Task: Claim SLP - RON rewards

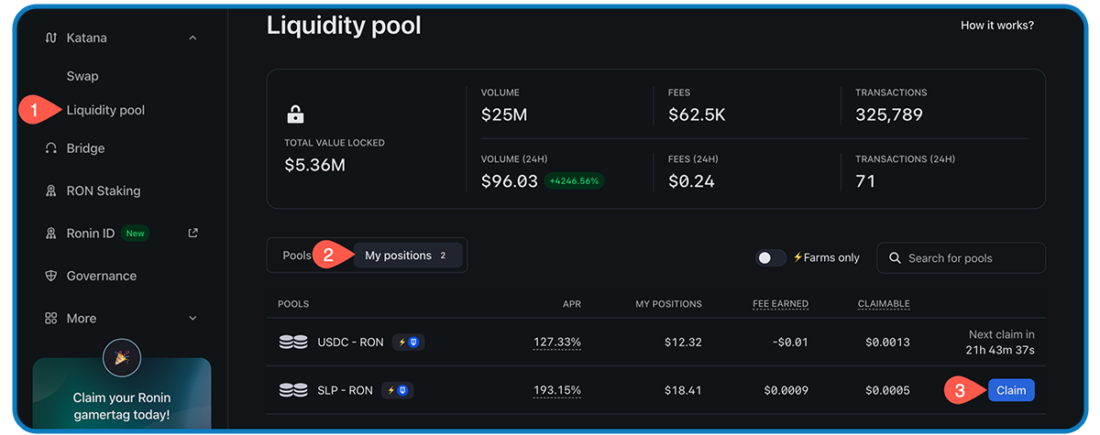Action: pos(1011,390)
